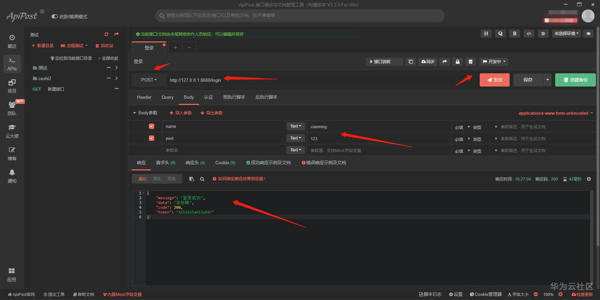Switch to the Query tab

(x=167, y=97)
